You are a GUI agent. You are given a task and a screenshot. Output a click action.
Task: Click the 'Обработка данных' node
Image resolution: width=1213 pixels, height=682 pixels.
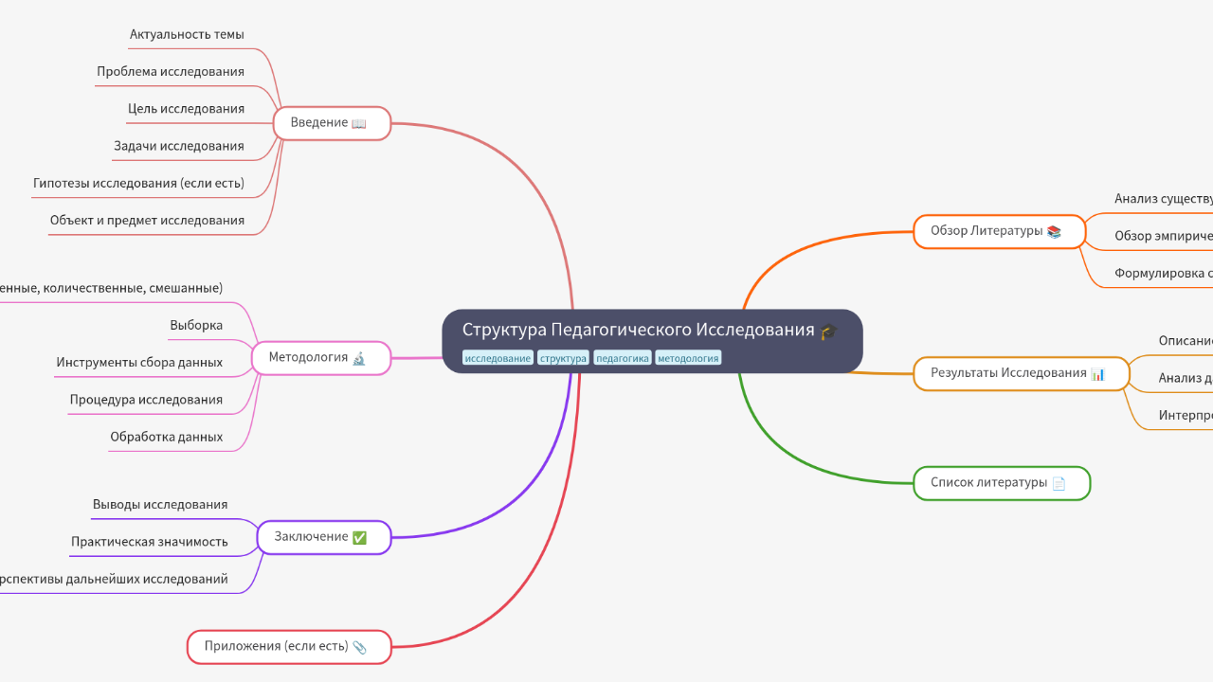tap(167, 437)
